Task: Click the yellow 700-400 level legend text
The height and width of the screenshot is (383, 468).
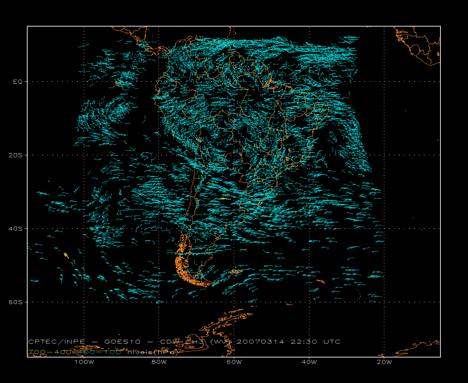Action: pos(50,352)
